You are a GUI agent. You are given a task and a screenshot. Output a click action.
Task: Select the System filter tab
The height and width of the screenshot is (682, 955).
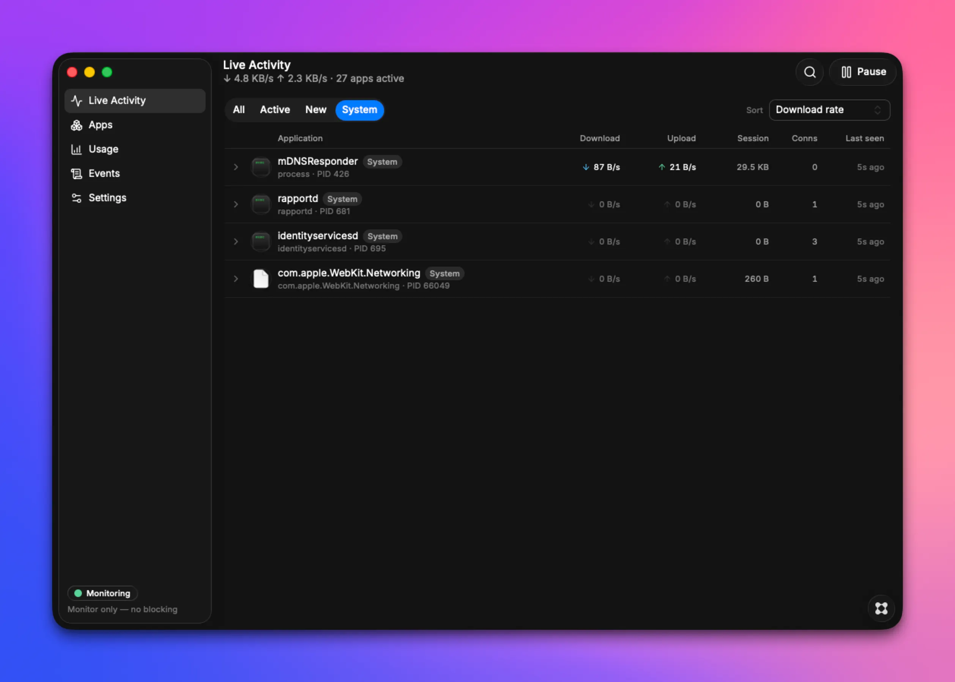pos(360,110)
